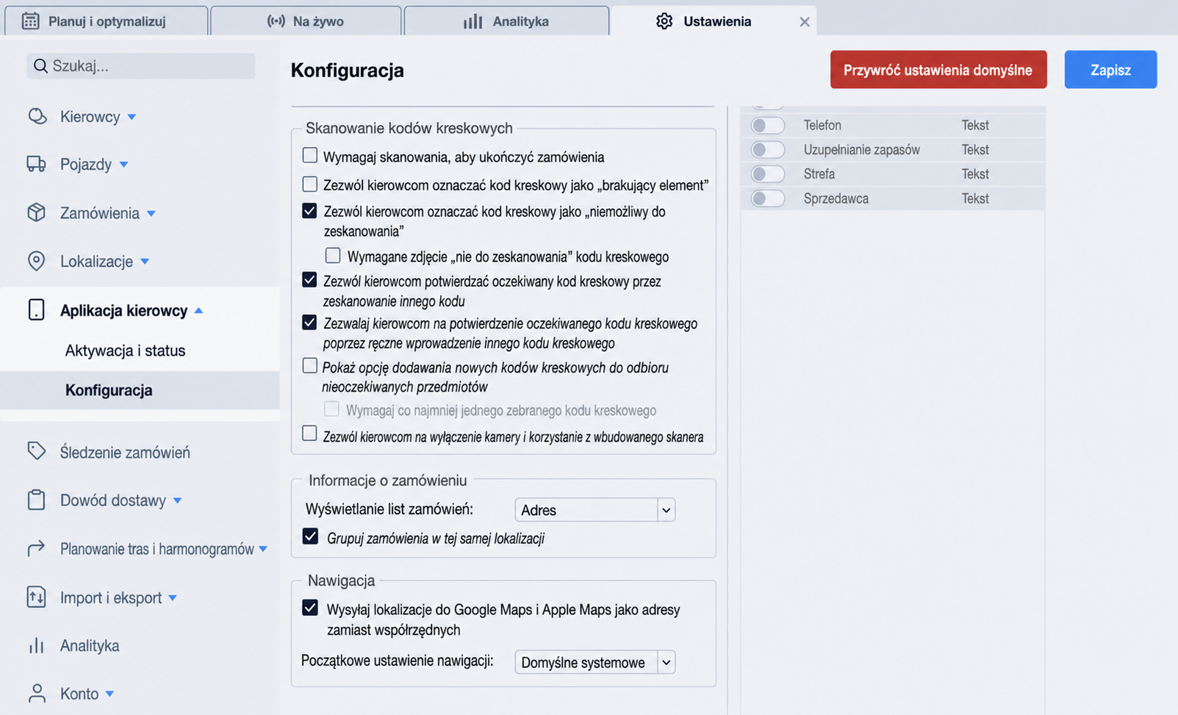Click the Śledzenie zamówień tag icon
This screenshot has height=715, width=1178.
pyautogui.click(x=36, y=451)
